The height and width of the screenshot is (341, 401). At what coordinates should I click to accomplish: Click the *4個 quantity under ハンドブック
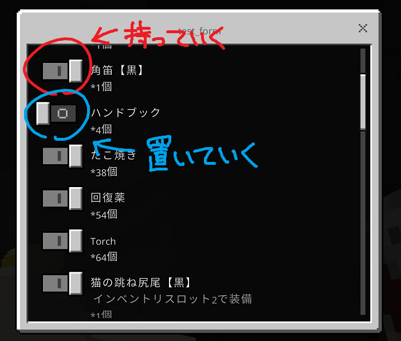[x=101, y=129]
